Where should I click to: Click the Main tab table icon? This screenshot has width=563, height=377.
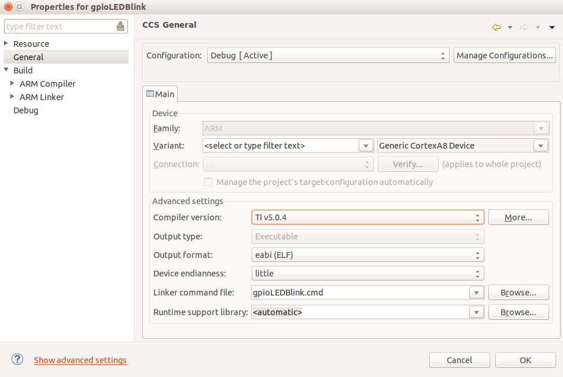coord(150,94)
